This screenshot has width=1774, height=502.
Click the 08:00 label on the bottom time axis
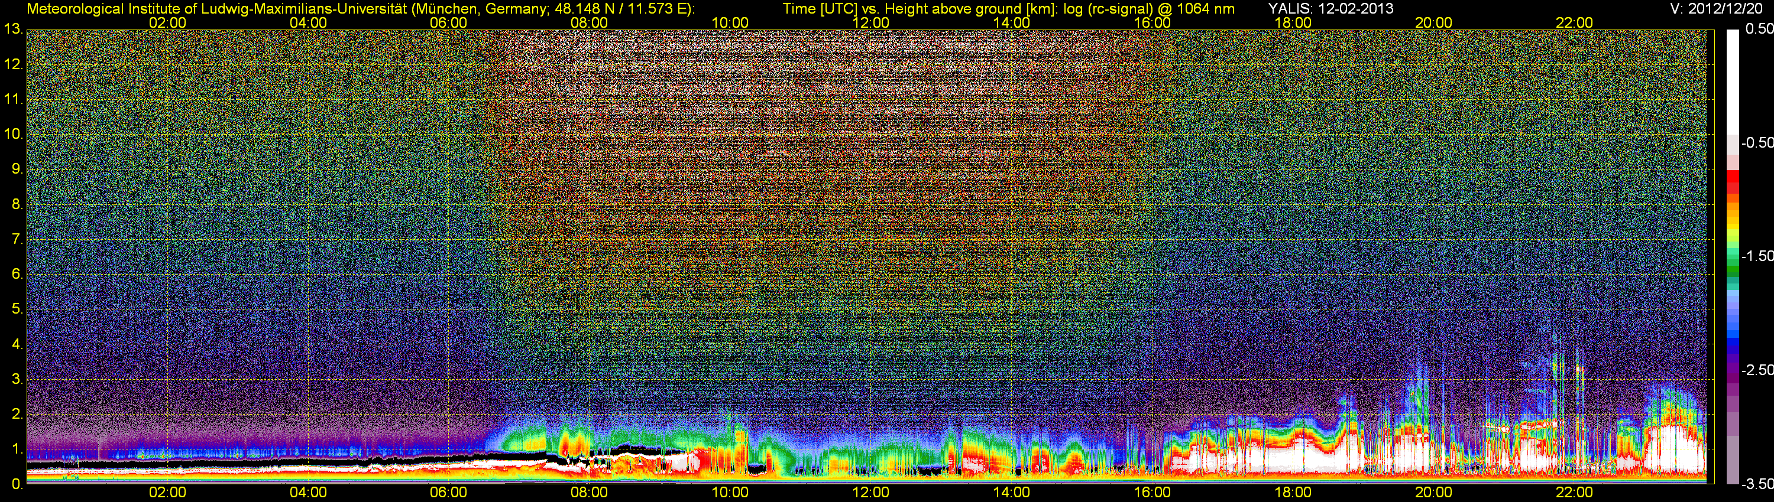pos(590,493)
